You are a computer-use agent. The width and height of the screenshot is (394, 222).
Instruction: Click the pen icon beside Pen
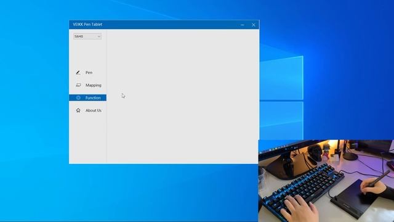coord(78,73)
